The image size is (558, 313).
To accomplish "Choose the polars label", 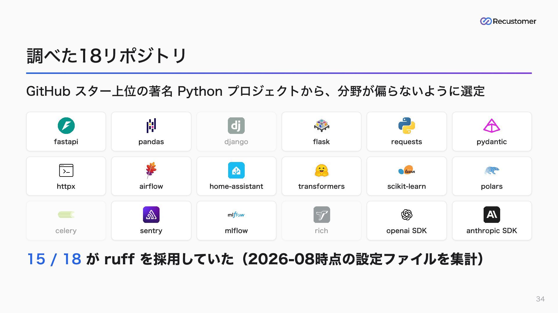I will [x=492, y=186].
